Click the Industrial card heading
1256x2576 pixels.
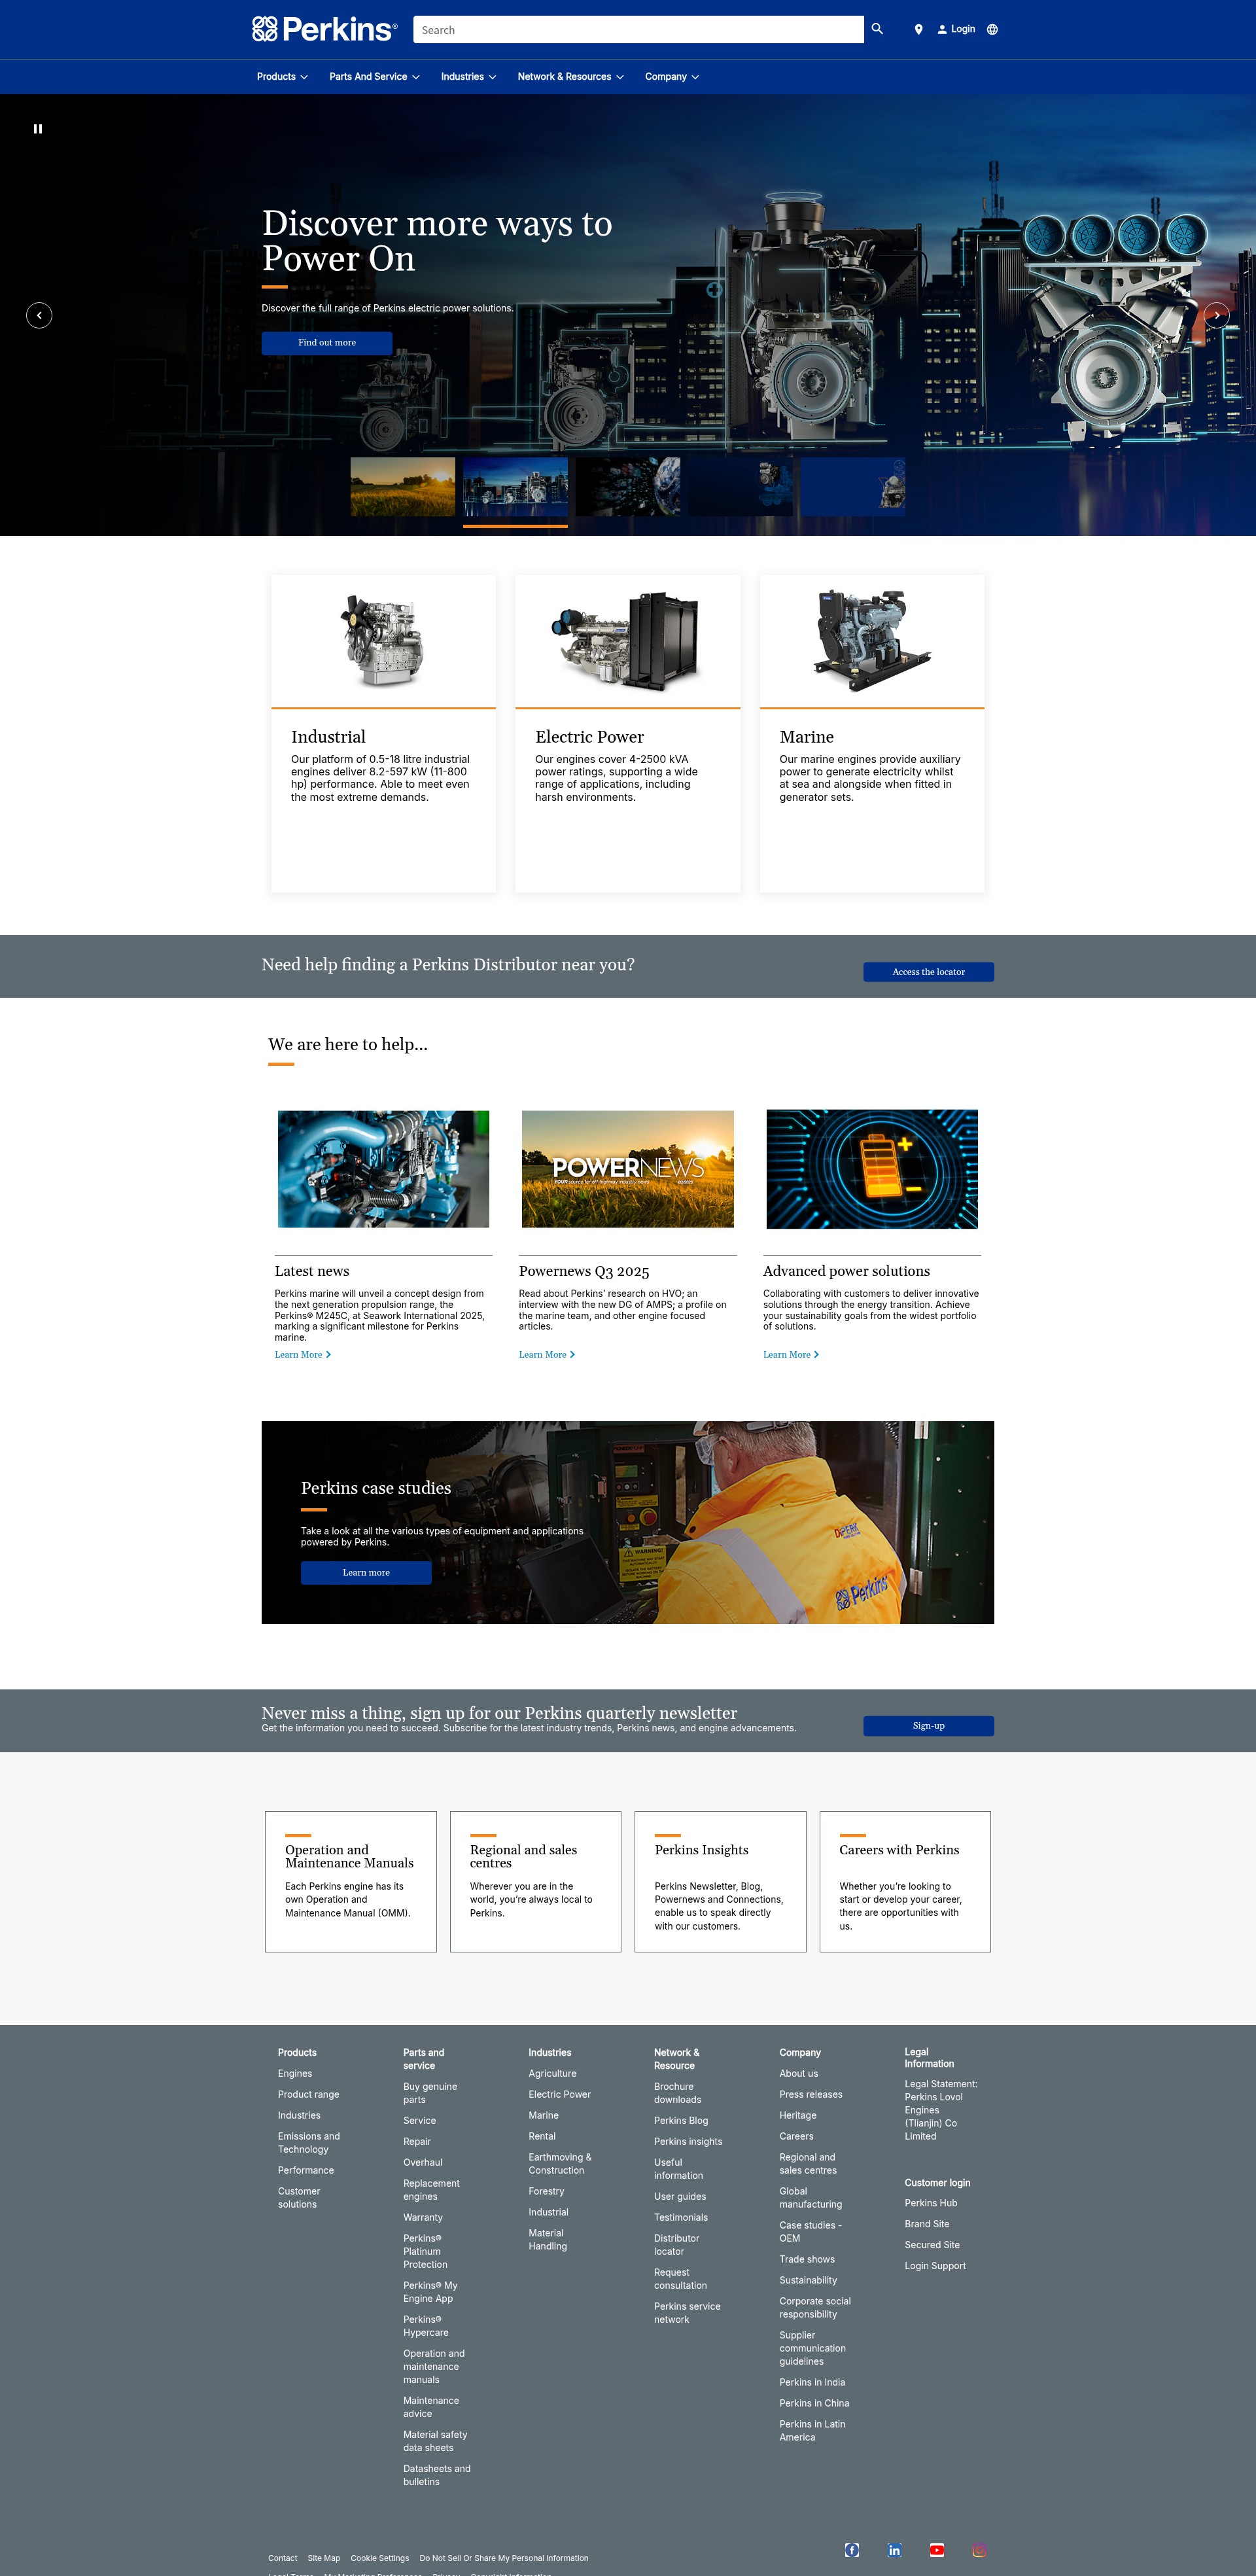(x=328, y=737)
